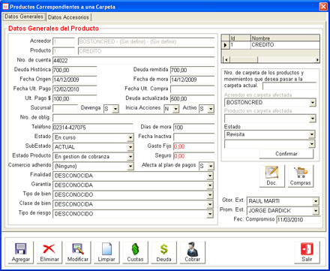Expand the Clase de bien dropdown
The image size is (330, 271).
pos(210,204)
